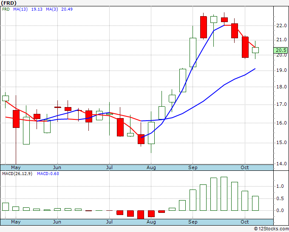The height and width of the screenshot is (232, 289).
Task: Select Jul on the MACD panel date axis
Action: 109,222
